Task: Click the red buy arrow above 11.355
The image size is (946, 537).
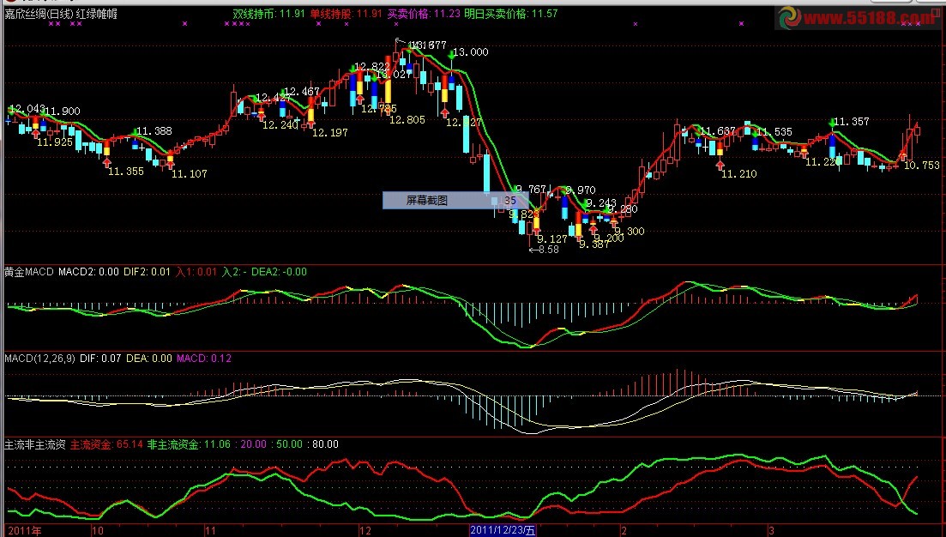Action: pos(107,162)
